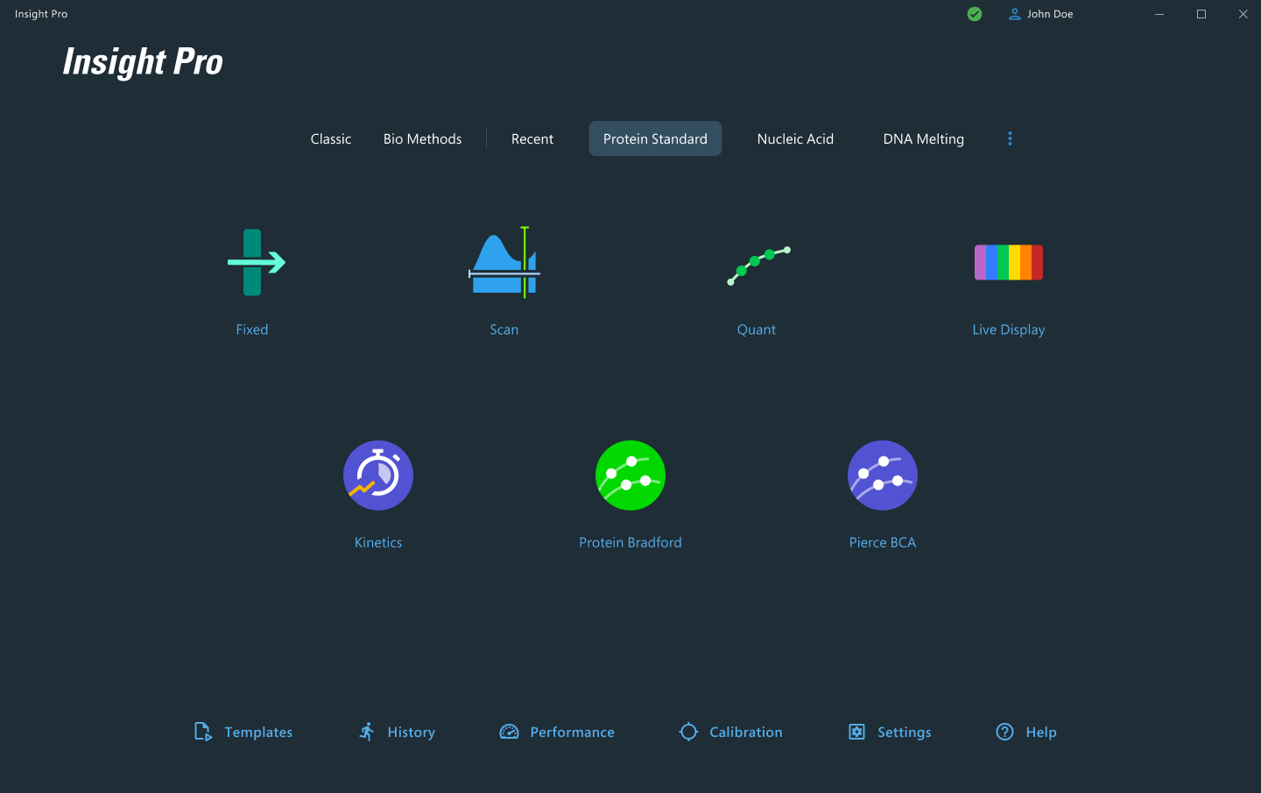
Task: Expand the three-dot more categories menu
Action: tap(1010, 138)
